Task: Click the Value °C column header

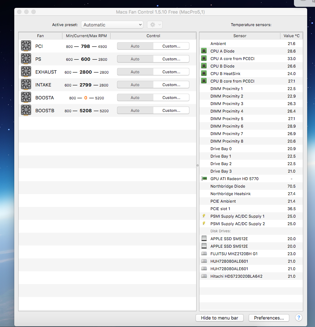Action: click(291, 36)
